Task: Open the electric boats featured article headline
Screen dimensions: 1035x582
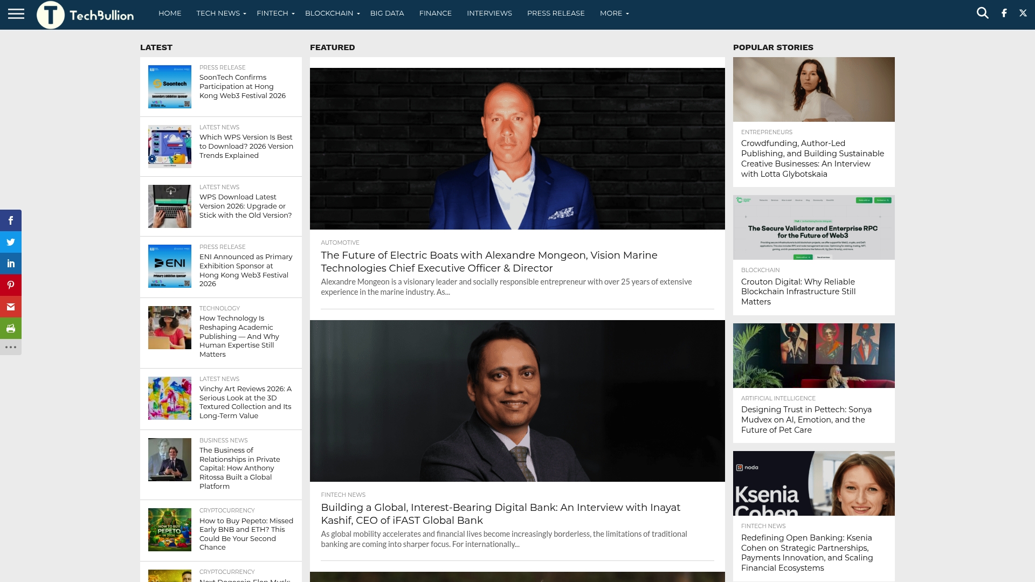Action: [x=488, y=261]
